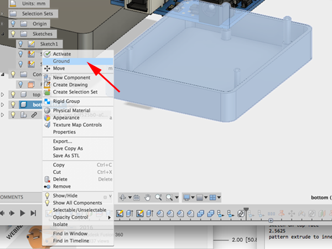Viewport: 332px width, 249px height.
Task: Select the Pan hand tool
Action: 147,198
